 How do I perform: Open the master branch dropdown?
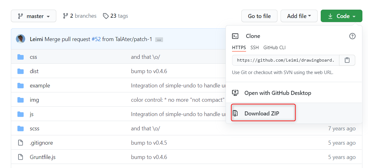tap(34, 16)
